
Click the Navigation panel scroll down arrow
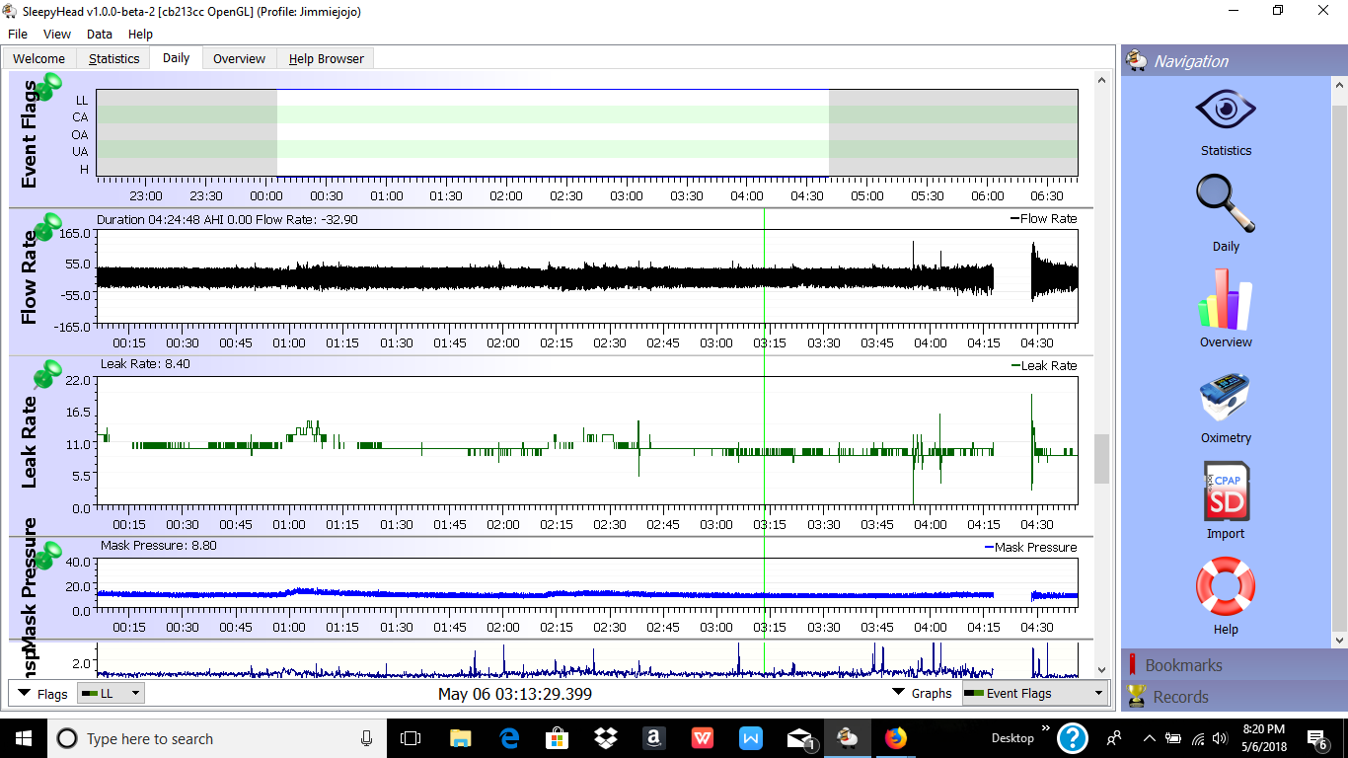click(1339, 641)
